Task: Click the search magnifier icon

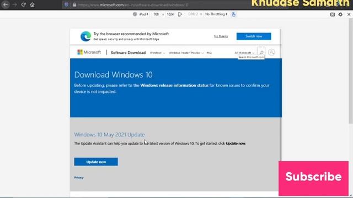Action: (x=261, y=52)
